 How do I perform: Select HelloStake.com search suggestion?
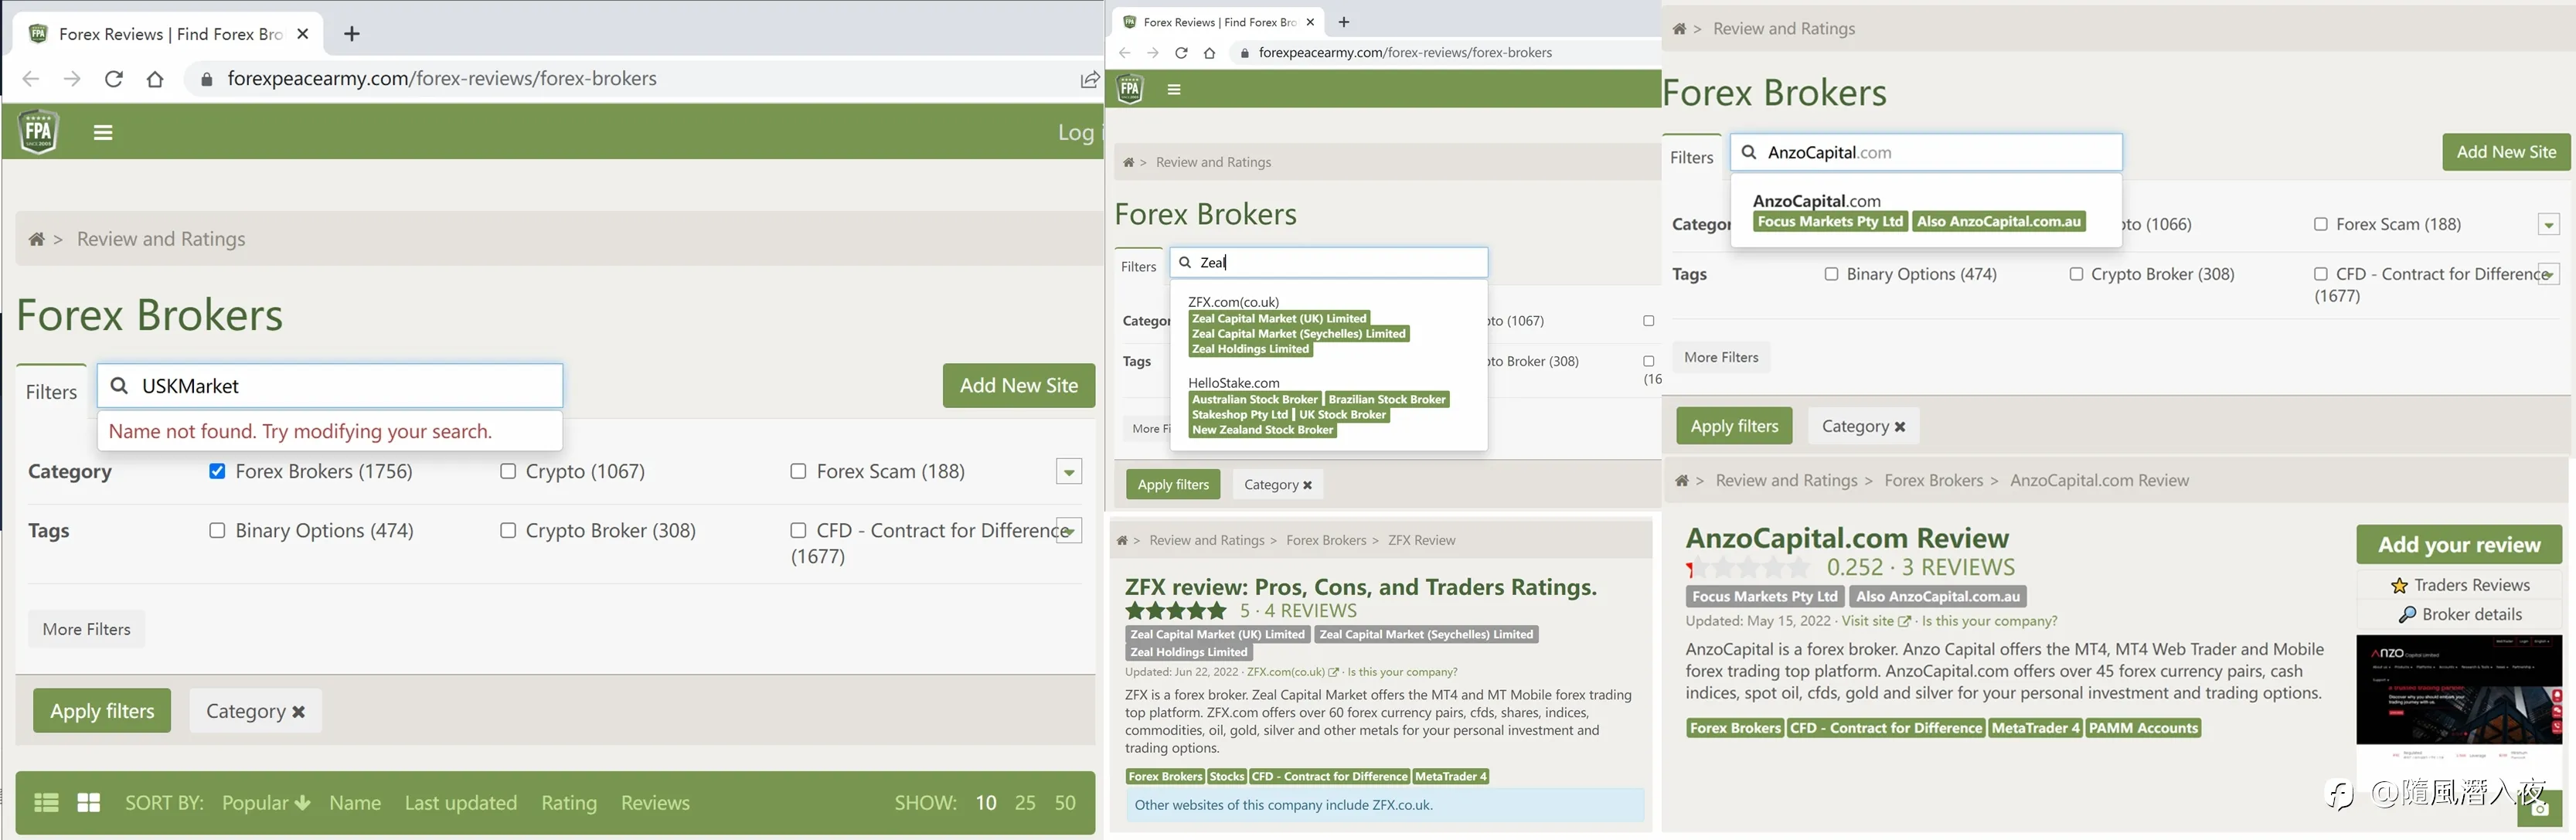1233,383
